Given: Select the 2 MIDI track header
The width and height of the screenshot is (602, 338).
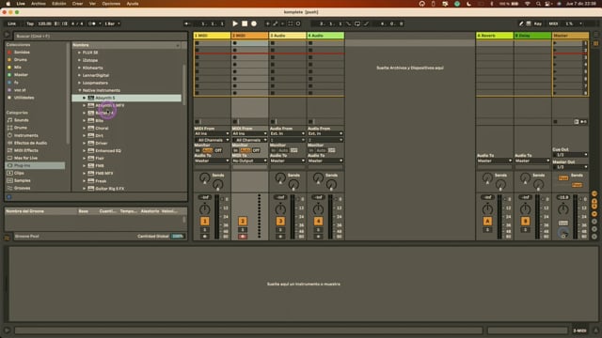Looking at the screenshot, I should 249,36.
